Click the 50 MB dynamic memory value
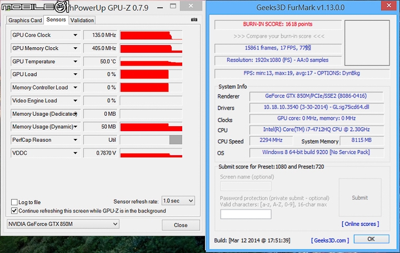Viewport: 400px width, 253px height. click(100, 127)
